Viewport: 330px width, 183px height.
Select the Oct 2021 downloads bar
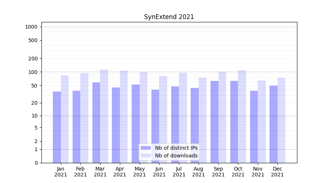click(x=242, y=116)
